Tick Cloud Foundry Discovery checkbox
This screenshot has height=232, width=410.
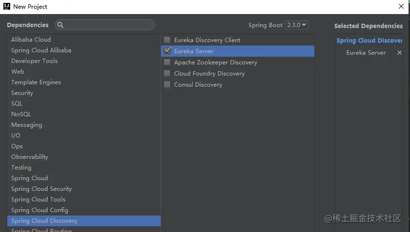pyautogui.click(x=167, y=73)
